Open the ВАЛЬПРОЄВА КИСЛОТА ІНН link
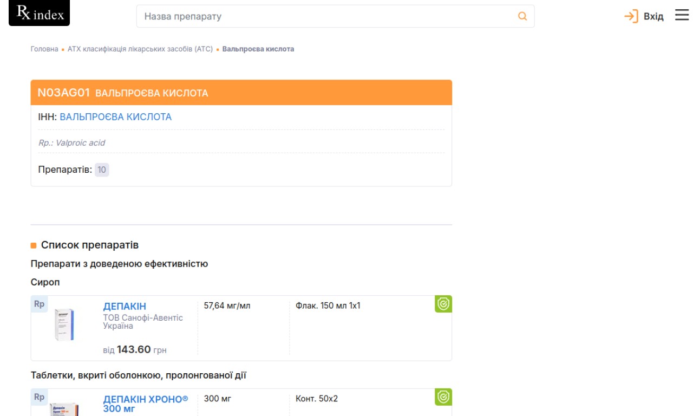Screen dimensions: 693x416 115,117
